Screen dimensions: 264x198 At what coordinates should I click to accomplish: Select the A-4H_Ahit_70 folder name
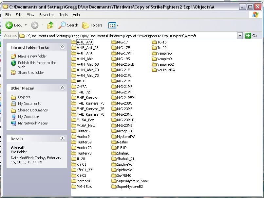88,70
